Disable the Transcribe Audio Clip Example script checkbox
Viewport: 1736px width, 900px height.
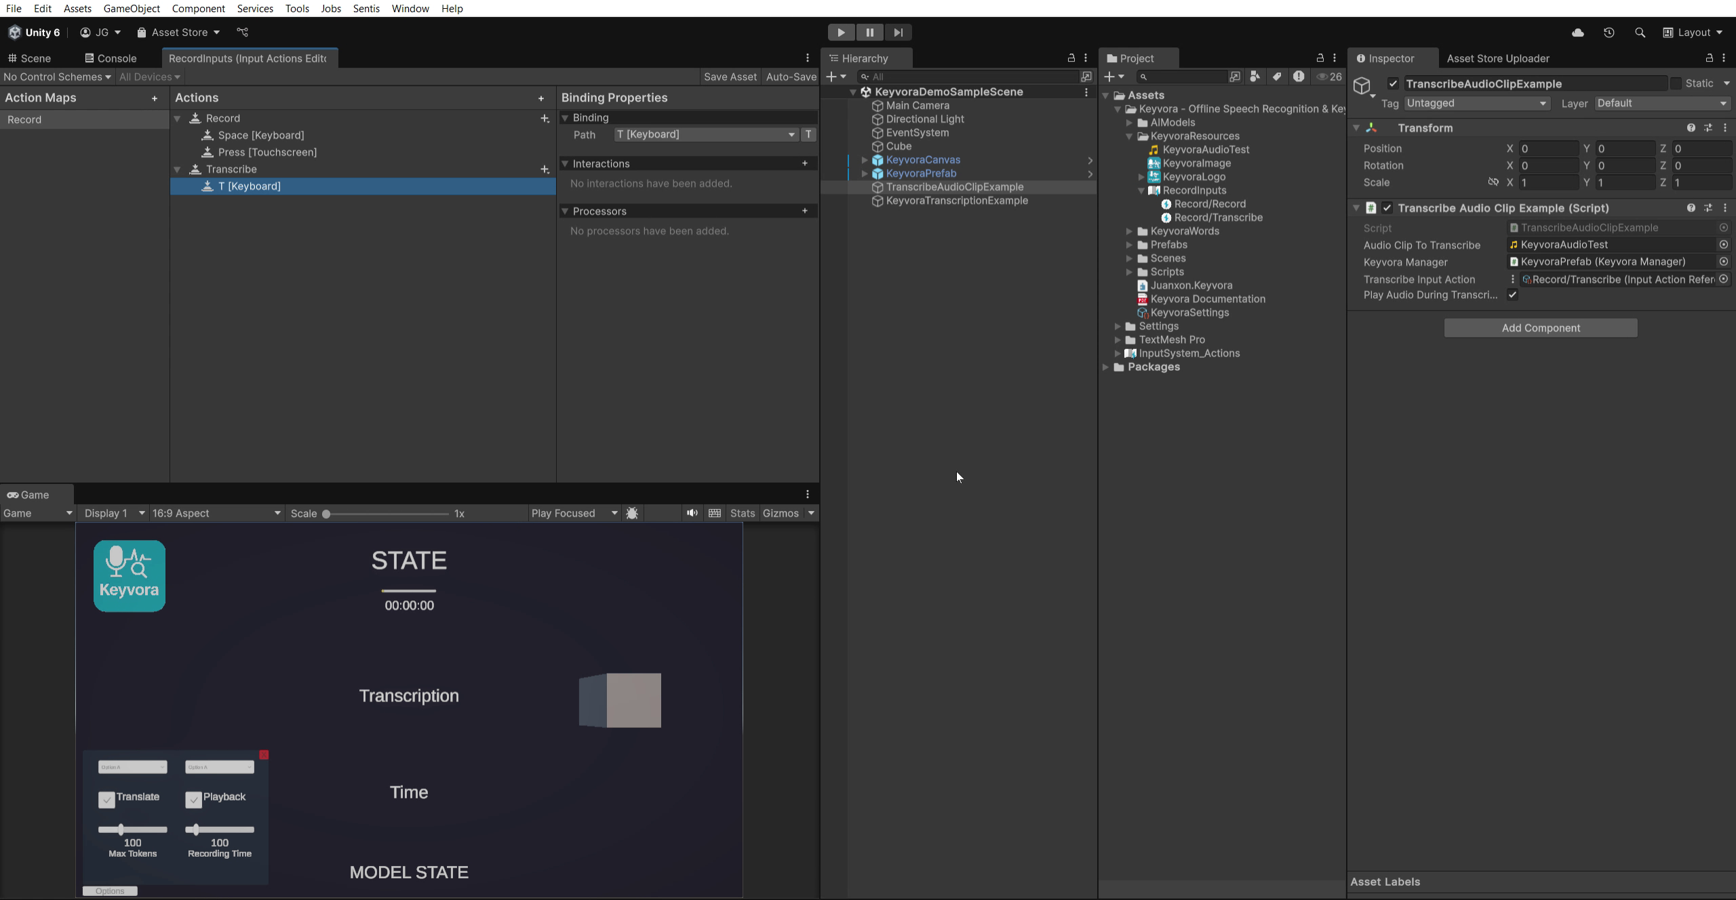click(x=1387, y=208)
